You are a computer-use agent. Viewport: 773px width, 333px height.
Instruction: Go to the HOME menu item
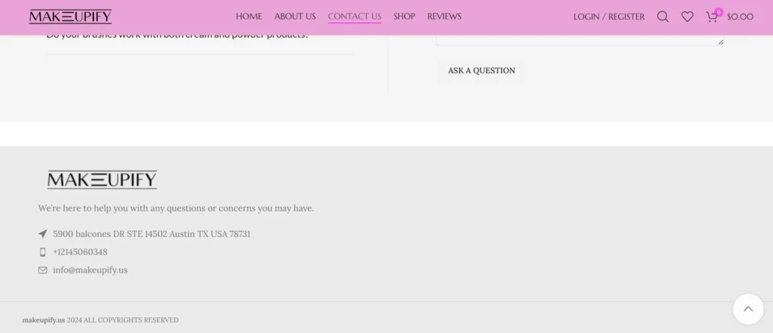[248, 17]
